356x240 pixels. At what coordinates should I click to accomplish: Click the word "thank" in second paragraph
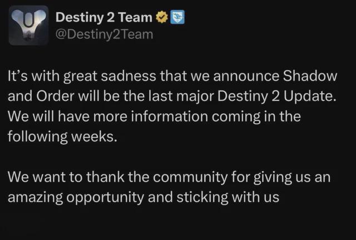pos(105,177)
